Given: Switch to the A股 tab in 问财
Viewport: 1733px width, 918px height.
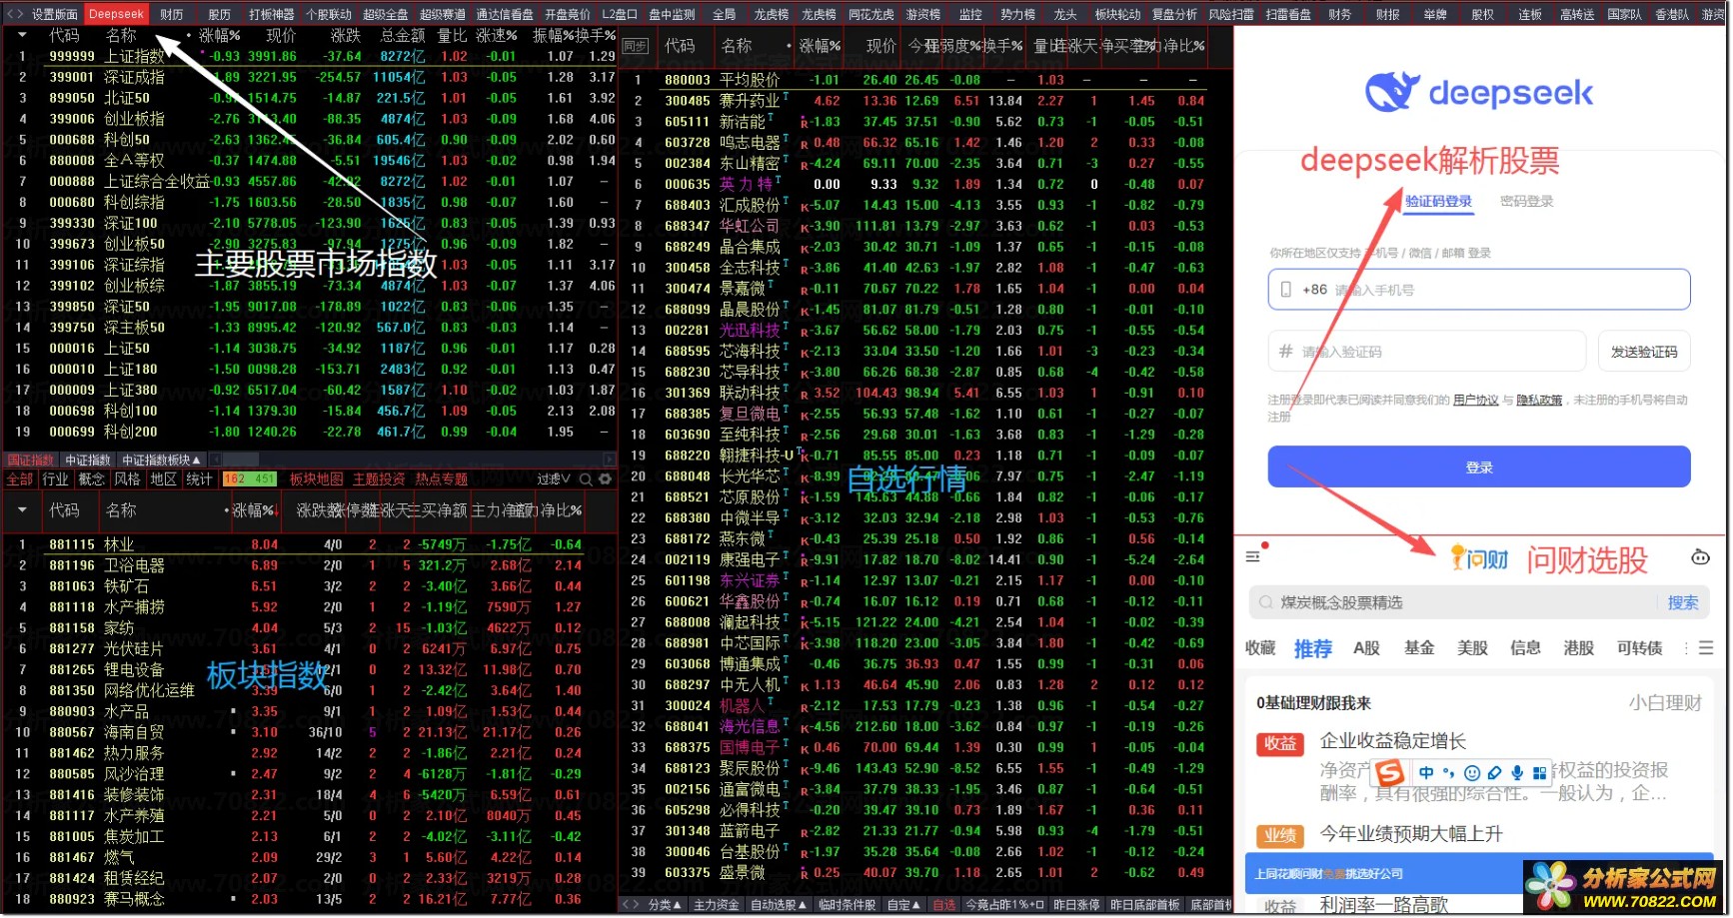Looking at the screenshot, I should pyautogui.click(x=1366, y=648).
